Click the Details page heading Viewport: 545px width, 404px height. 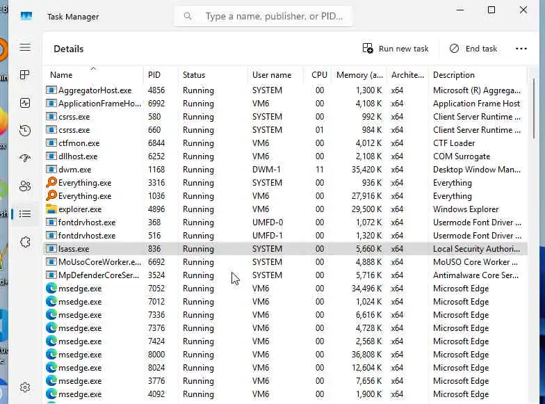point(68,49)
